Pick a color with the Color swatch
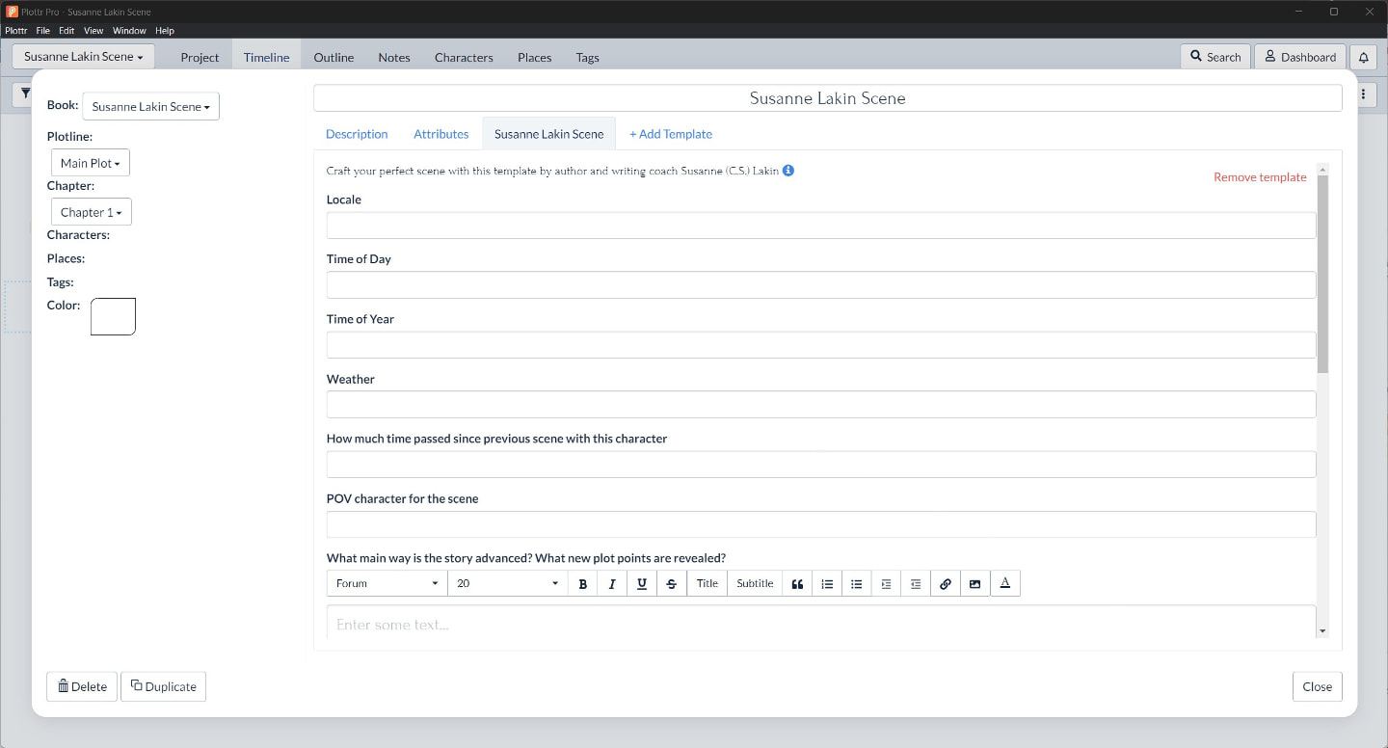1388x748 pixels. point(113,316)
